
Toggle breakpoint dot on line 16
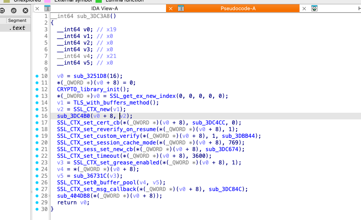pos(37,116)
